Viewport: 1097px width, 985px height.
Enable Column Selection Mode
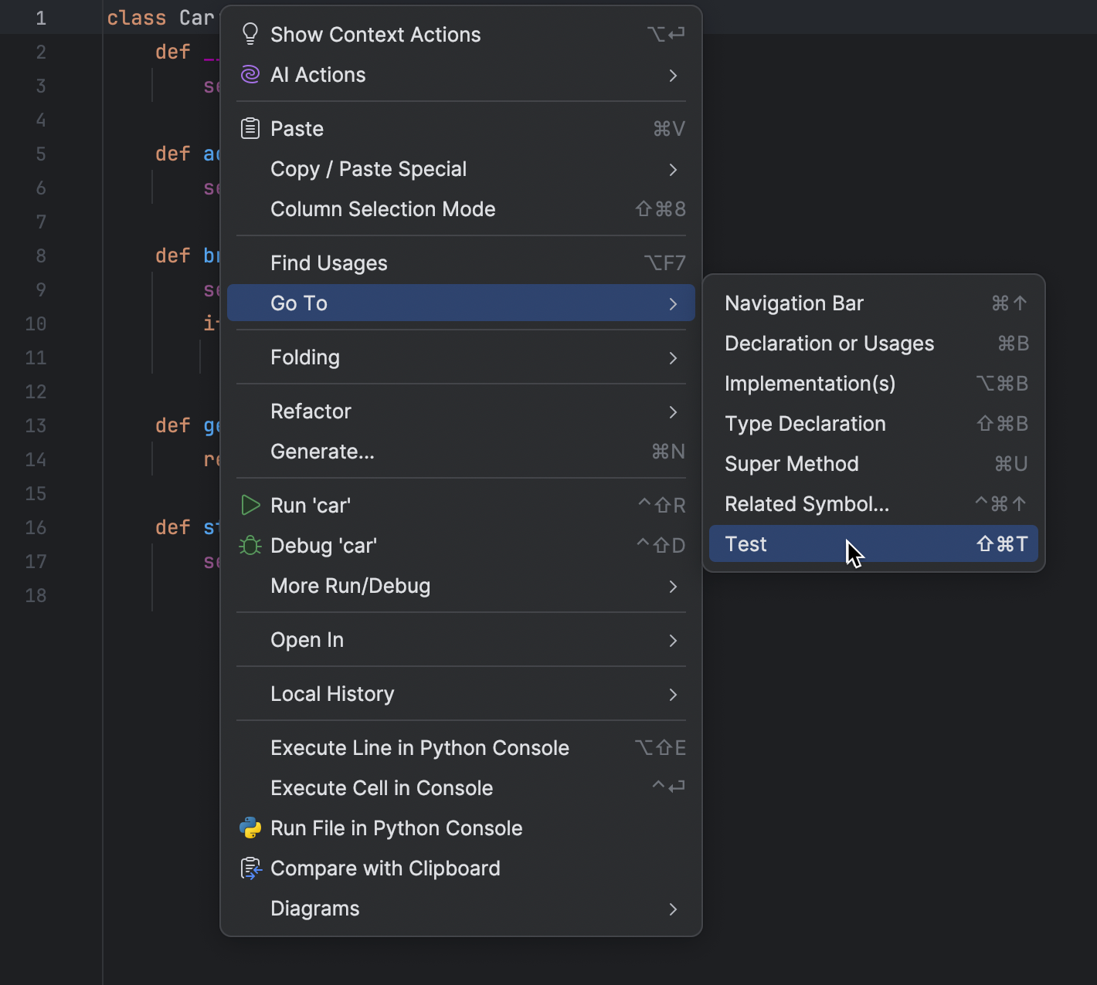(x=383, y=209)
